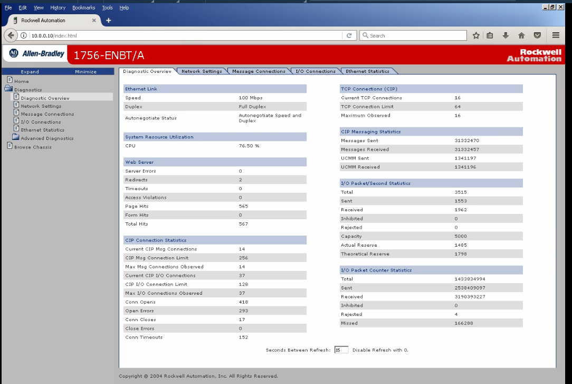Click the Speed value 100 Mbps

[251, 98]
